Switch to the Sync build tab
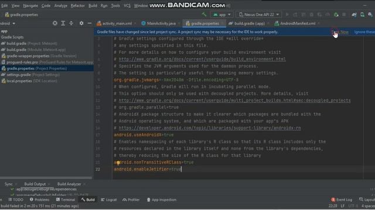This screenshot has width=375, height=210. tap(9, 184)
